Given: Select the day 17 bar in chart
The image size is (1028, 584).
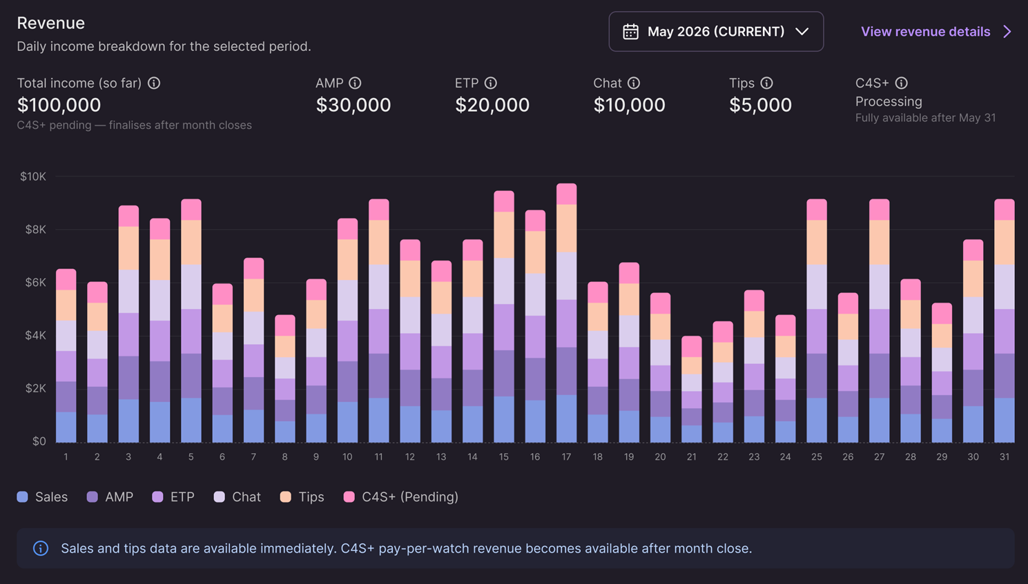Looking at the screenshot, I should [x=566, y=313].
